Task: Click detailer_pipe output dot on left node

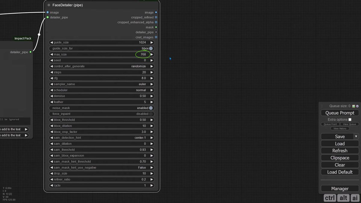Action: (30, 52)
